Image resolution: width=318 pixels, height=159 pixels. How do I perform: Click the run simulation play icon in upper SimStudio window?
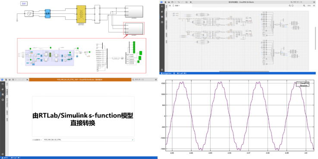click(x=191, y=2)
